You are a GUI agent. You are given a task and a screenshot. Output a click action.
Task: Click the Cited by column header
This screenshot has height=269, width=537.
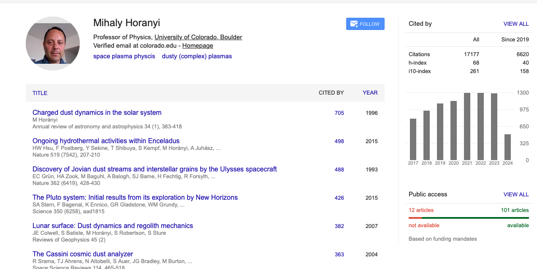click(331, 93)
